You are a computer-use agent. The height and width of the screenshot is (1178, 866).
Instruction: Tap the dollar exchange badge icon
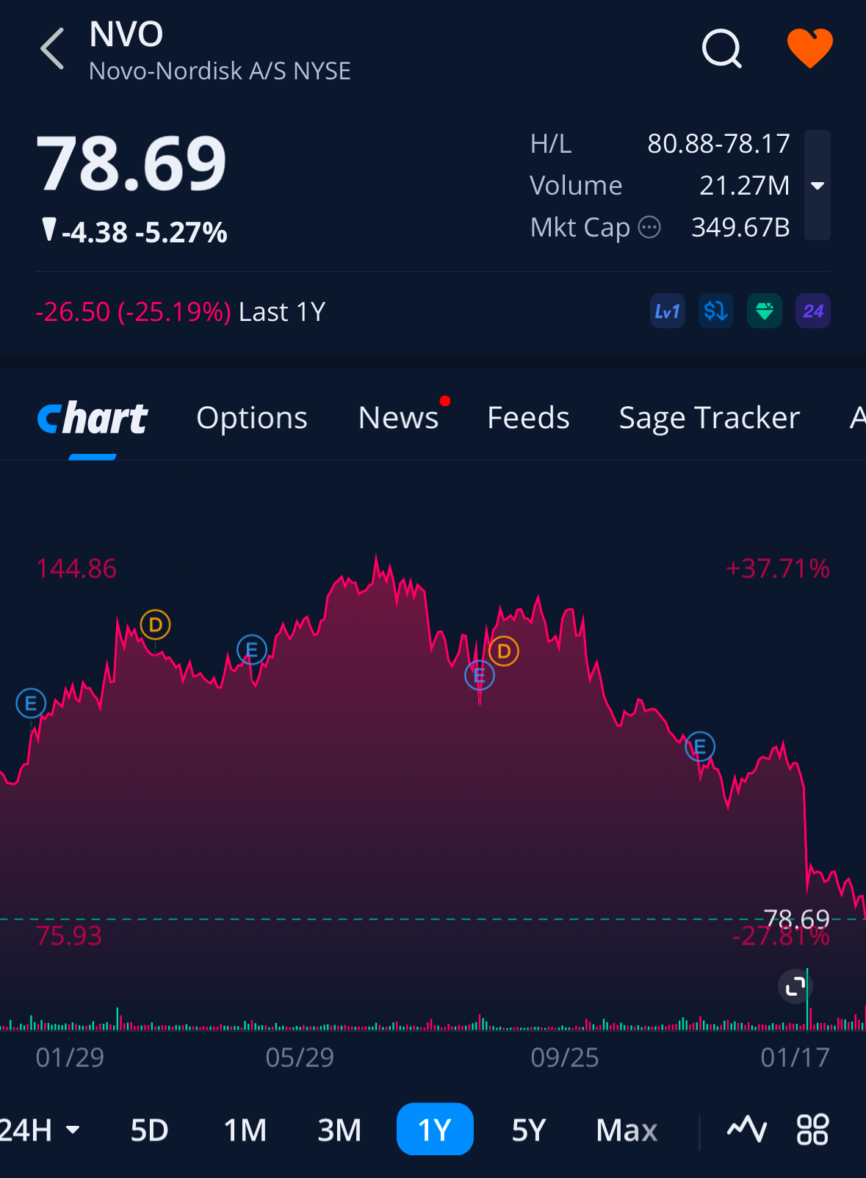click(716, 311)
